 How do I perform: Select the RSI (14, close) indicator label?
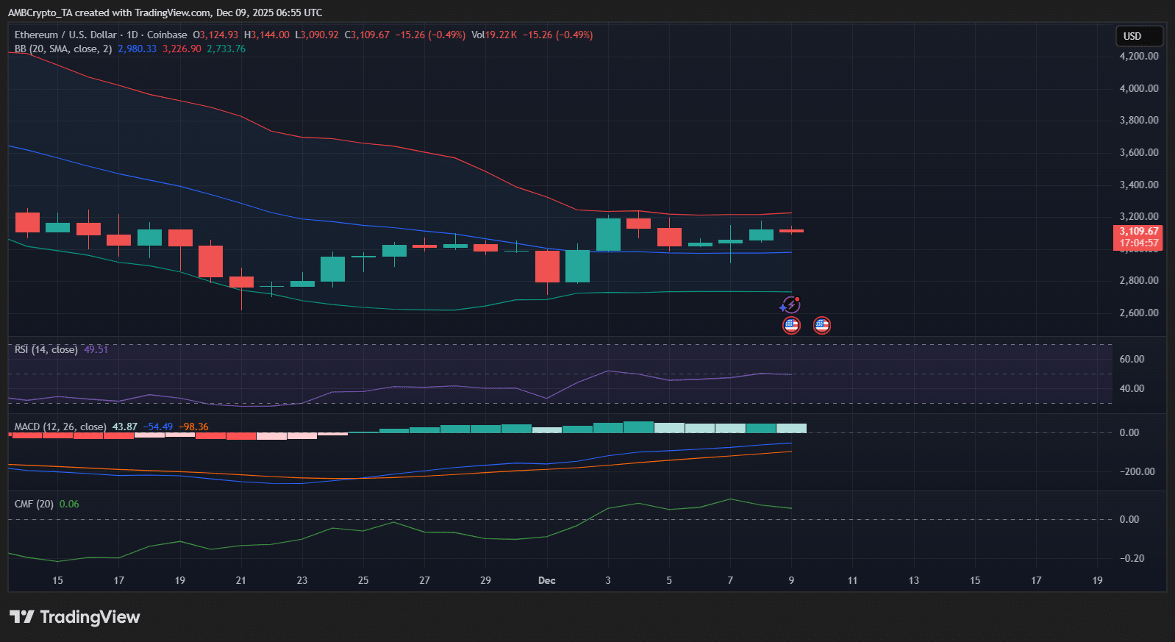[46, 349]
